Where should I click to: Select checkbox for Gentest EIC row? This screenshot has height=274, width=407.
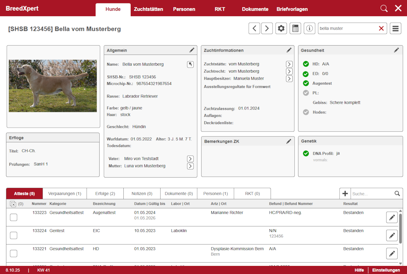click(13, 235)
